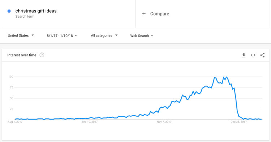Viewport: 271px width, 142px height.
Task: Click the Nov 7, 2017 axis label
Action: click(164, 122)
